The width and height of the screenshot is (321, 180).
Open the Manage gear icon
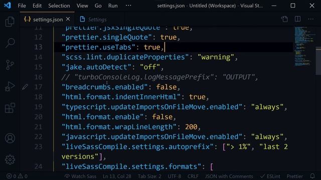[10, 159]
